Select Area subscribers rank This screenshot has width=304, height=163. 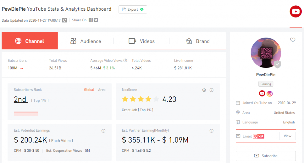point(102,90)
